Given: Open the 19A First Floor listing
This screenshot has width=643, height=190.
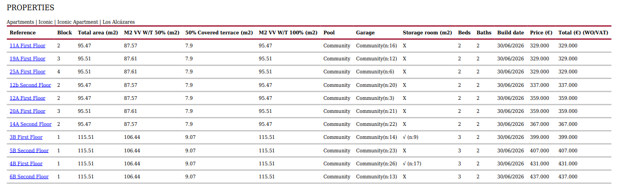Looking at the screenshot, I should (28, 59).
